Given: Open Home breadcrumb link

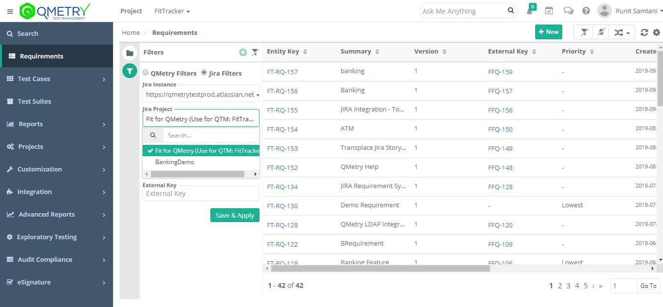Looking at the screenshot, I should pyautogui.click(x=131, y=32).
